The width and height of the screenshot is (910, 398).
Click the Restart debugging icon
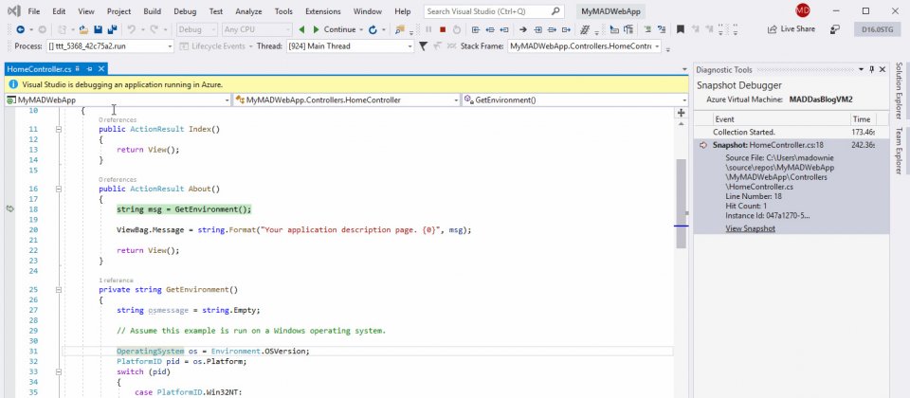pyautogui.click(x=373, y=29)
